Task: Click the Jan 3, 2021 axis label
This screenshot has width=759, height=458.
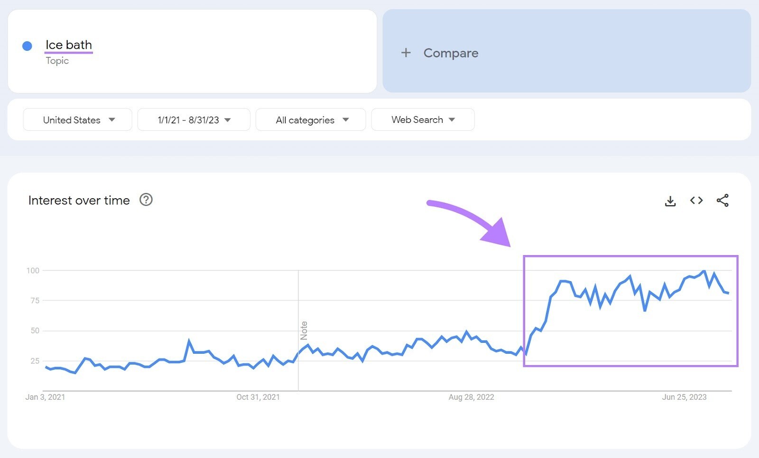Action: (46, 397)
